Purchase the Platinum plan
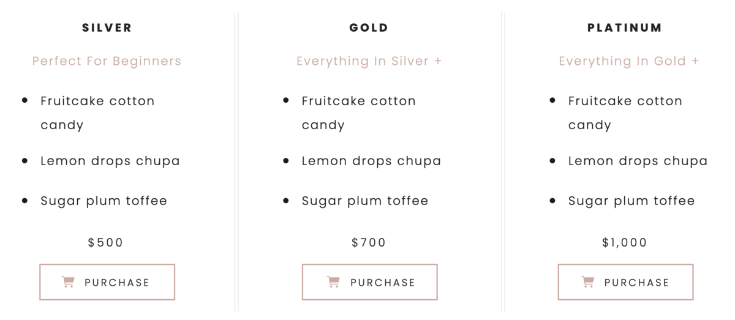 pos(625,282)
